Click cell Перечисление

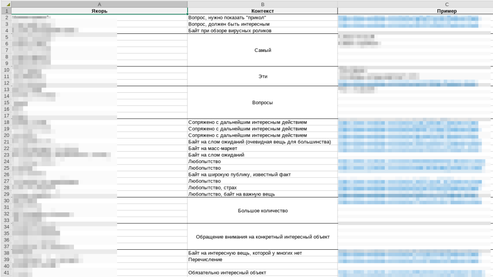(262, 259)
